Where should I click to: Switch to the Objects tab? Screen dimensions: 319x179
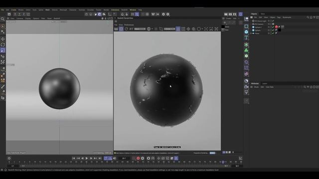(254, 14)
